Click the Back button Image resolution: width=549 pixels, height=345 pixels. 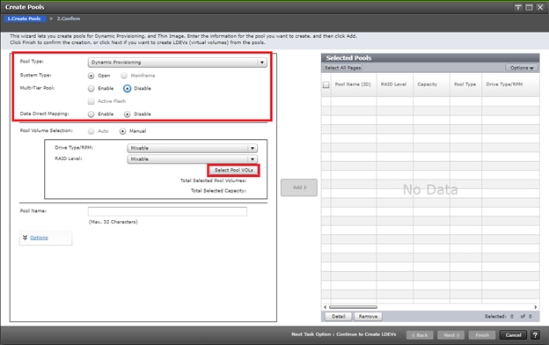(x=420, y=334)
